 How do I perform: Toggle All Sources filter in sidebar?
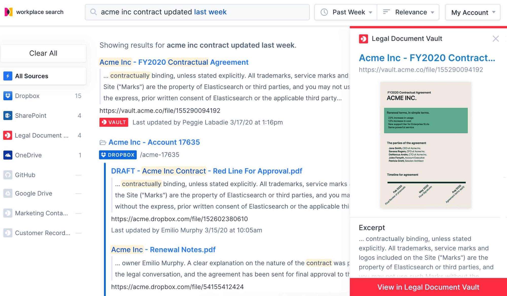(x=43, y=76)
